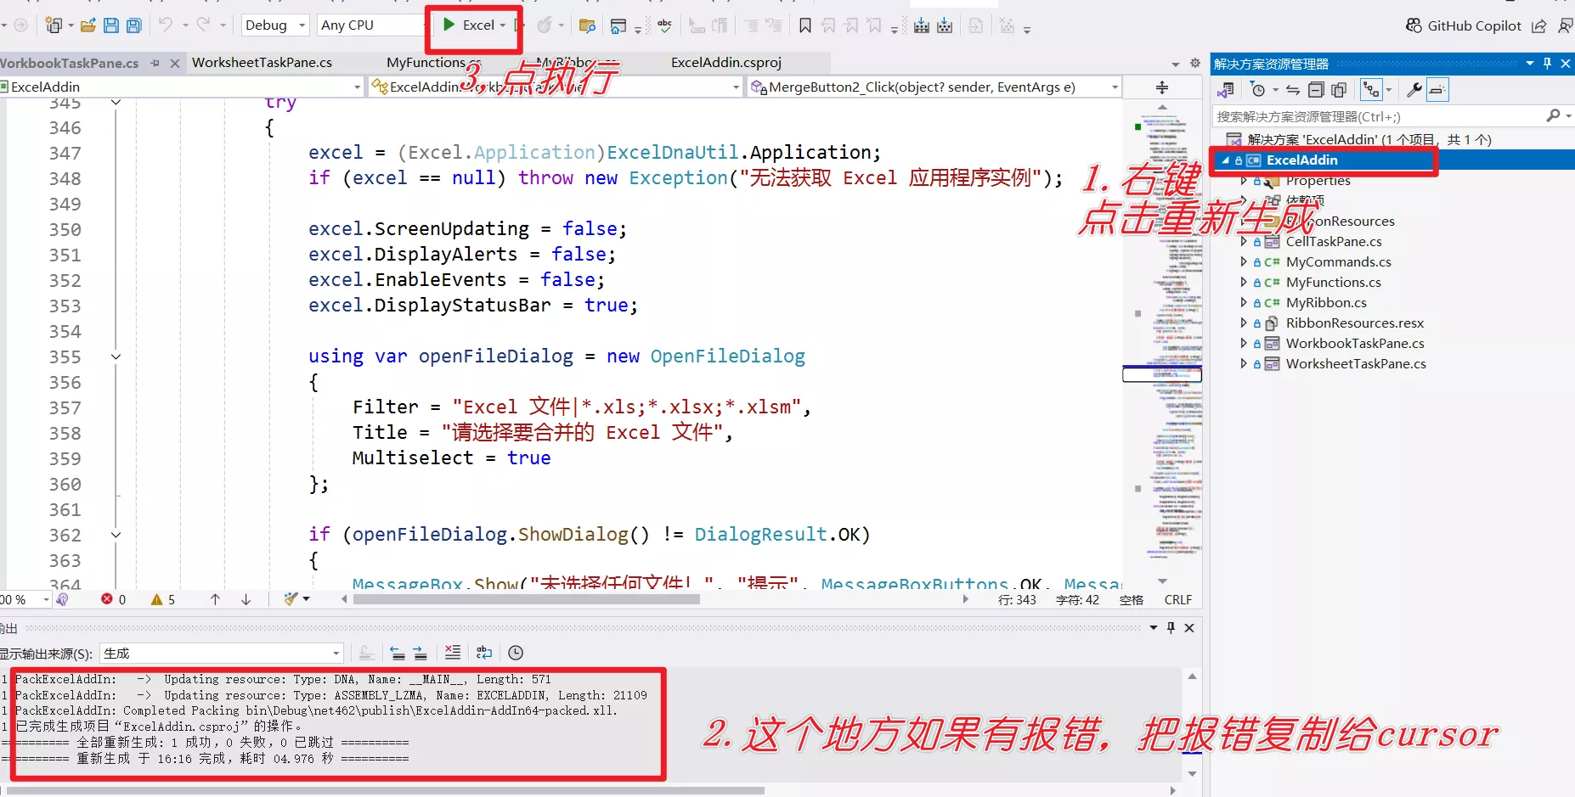Select the ExcelAddin project node

[1301, 160]
